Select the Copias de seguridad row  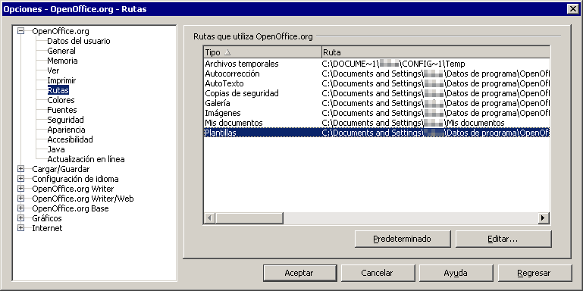tap(377, 93)
